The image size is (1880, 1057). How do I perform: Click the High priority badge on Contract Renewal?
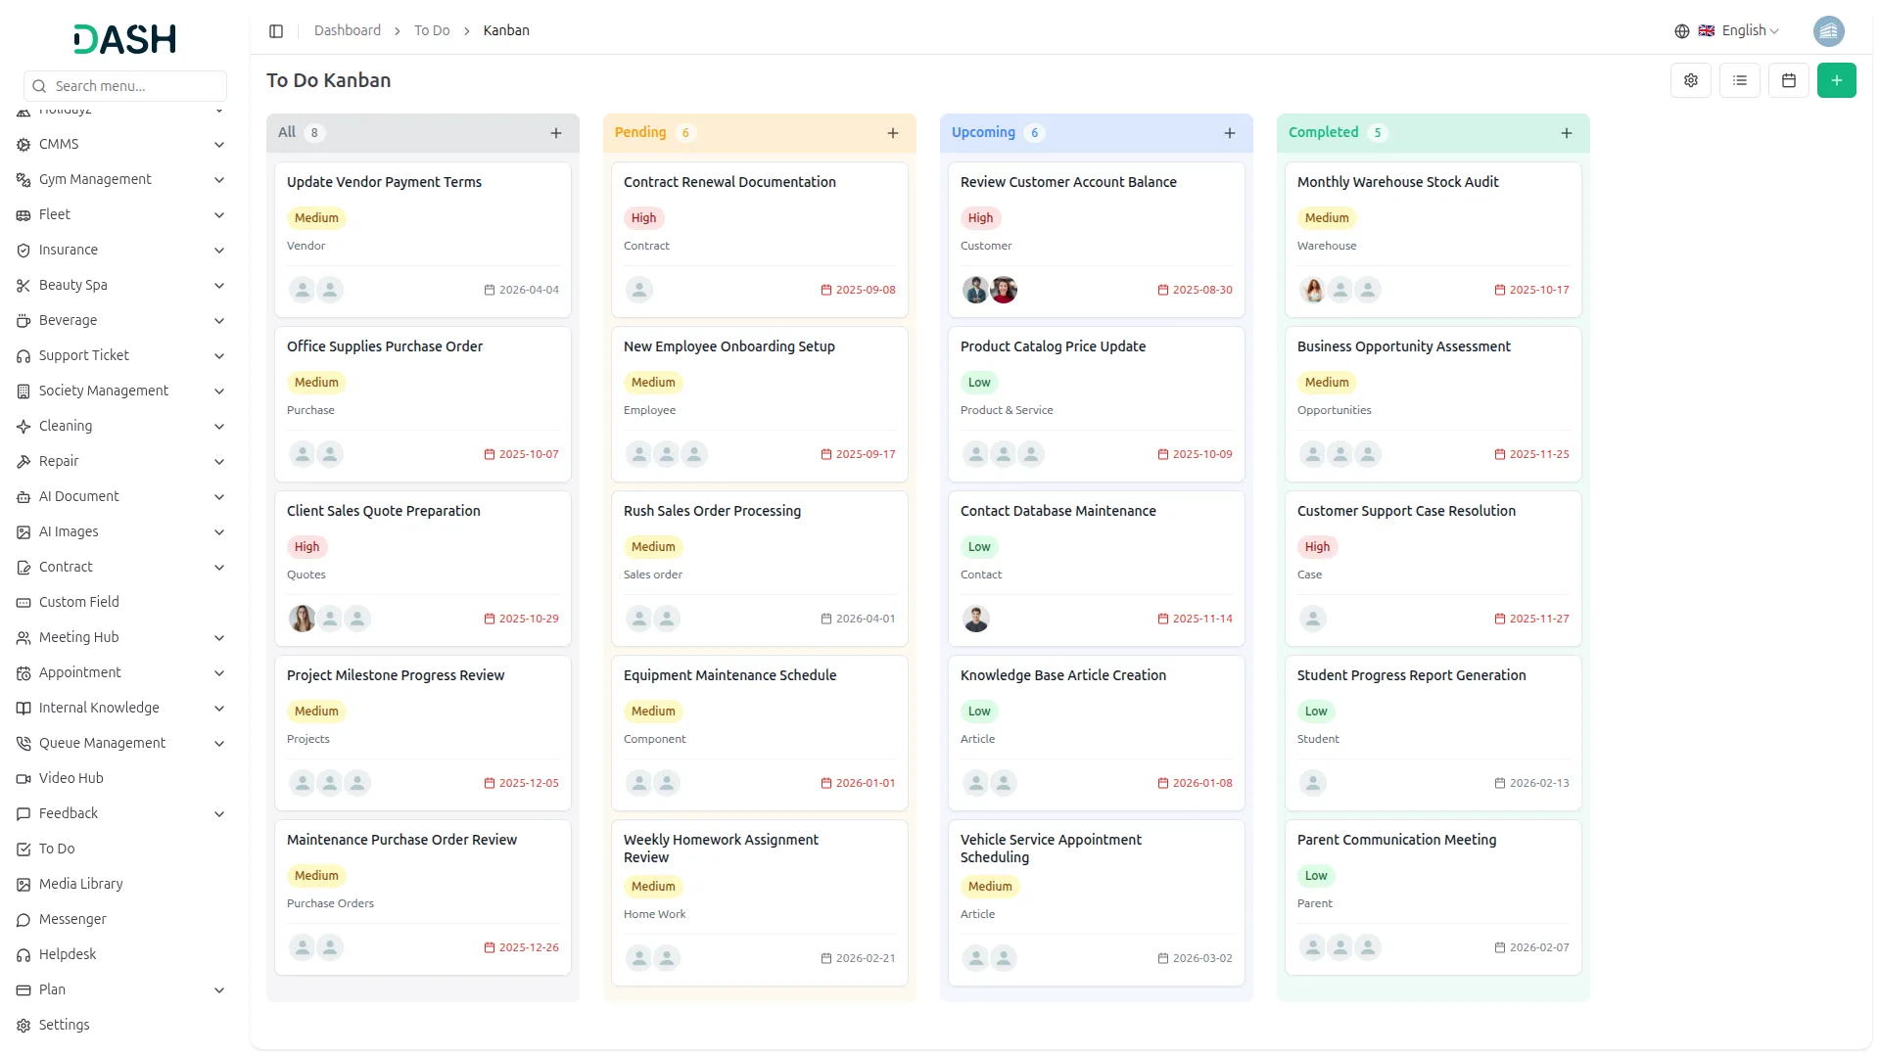(643, 218)
